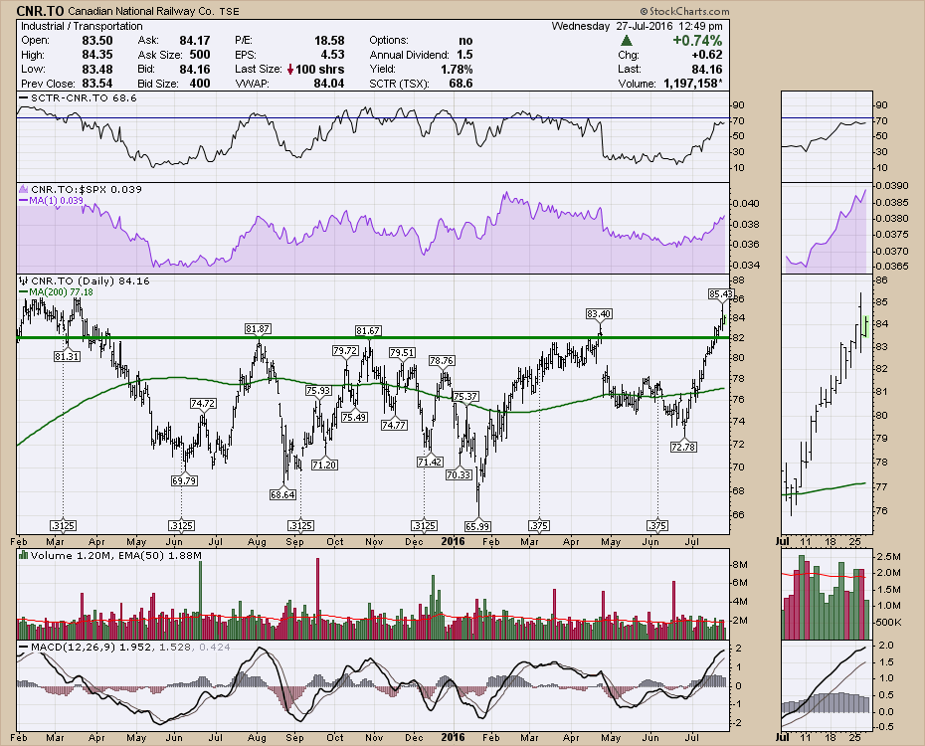Viewport: 925px width, 746px height.
Task: Click the 81.31 price annotation
Action: pyautogui.click(x=67, y=356)
